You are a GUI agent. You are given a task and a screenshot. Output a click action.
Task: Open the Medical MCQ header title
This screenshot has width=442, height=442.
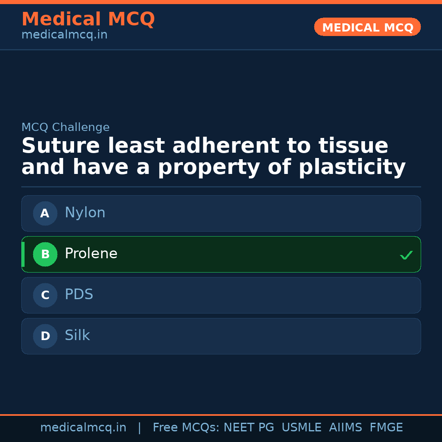88,19
